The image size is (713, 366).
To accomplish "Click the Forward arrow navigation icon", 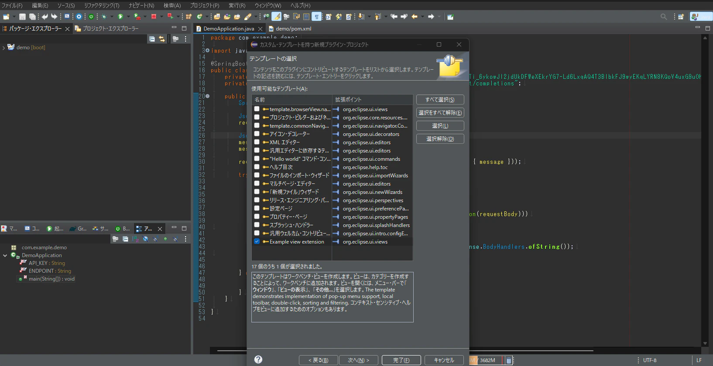I will [x=431, y=17].
